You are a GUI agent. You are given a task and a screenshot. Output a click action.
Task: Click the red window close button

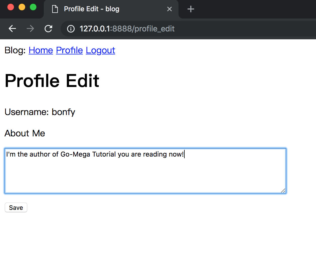pyautogui.click(x=11, y=7)
